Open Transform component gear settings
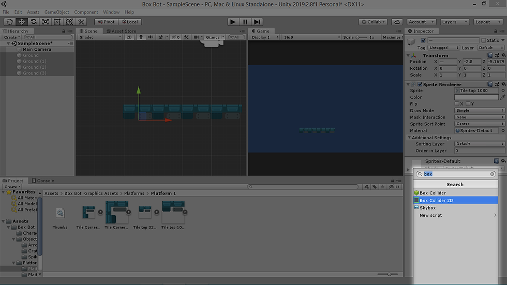Viewport: 507px width, 285px height. tap(503, 55)
